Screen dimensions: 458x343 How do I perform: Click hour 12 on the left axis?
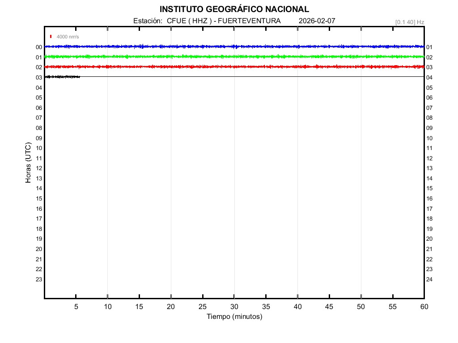point(39,168)
